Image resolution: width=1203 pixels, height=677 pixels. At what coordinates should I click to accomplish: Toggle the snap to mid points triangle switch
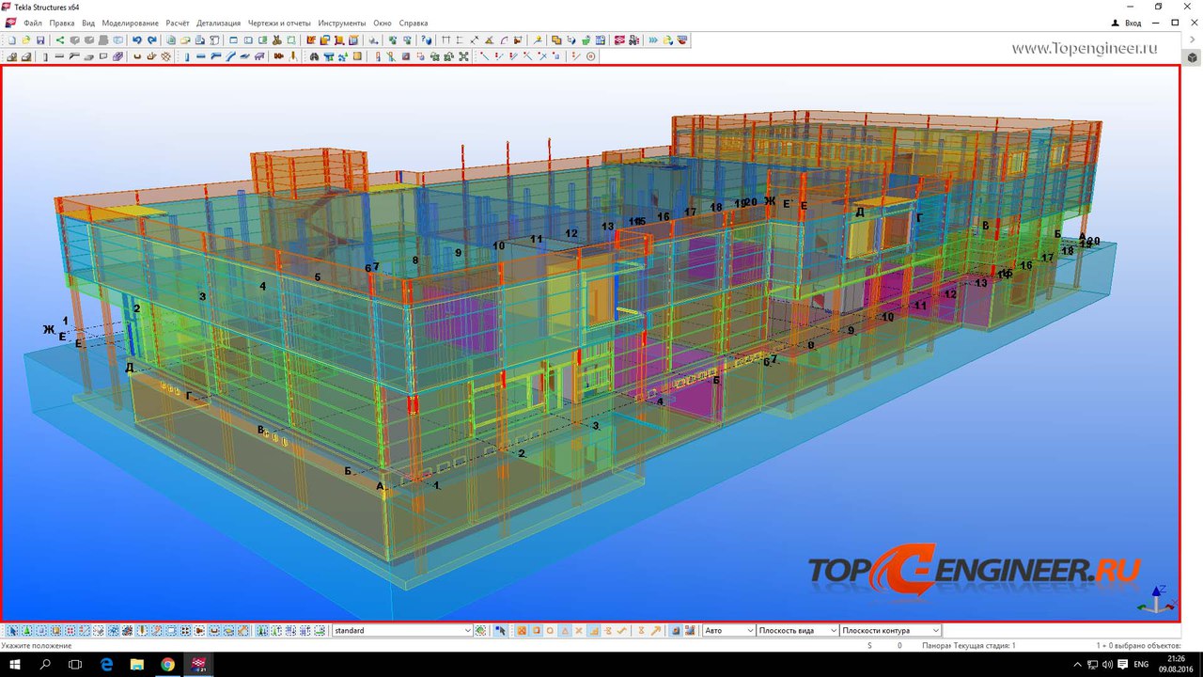[565, 631]
